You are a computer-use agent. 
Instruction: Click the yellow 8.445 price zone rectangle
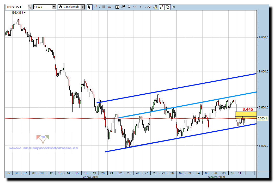coord(246,115)
